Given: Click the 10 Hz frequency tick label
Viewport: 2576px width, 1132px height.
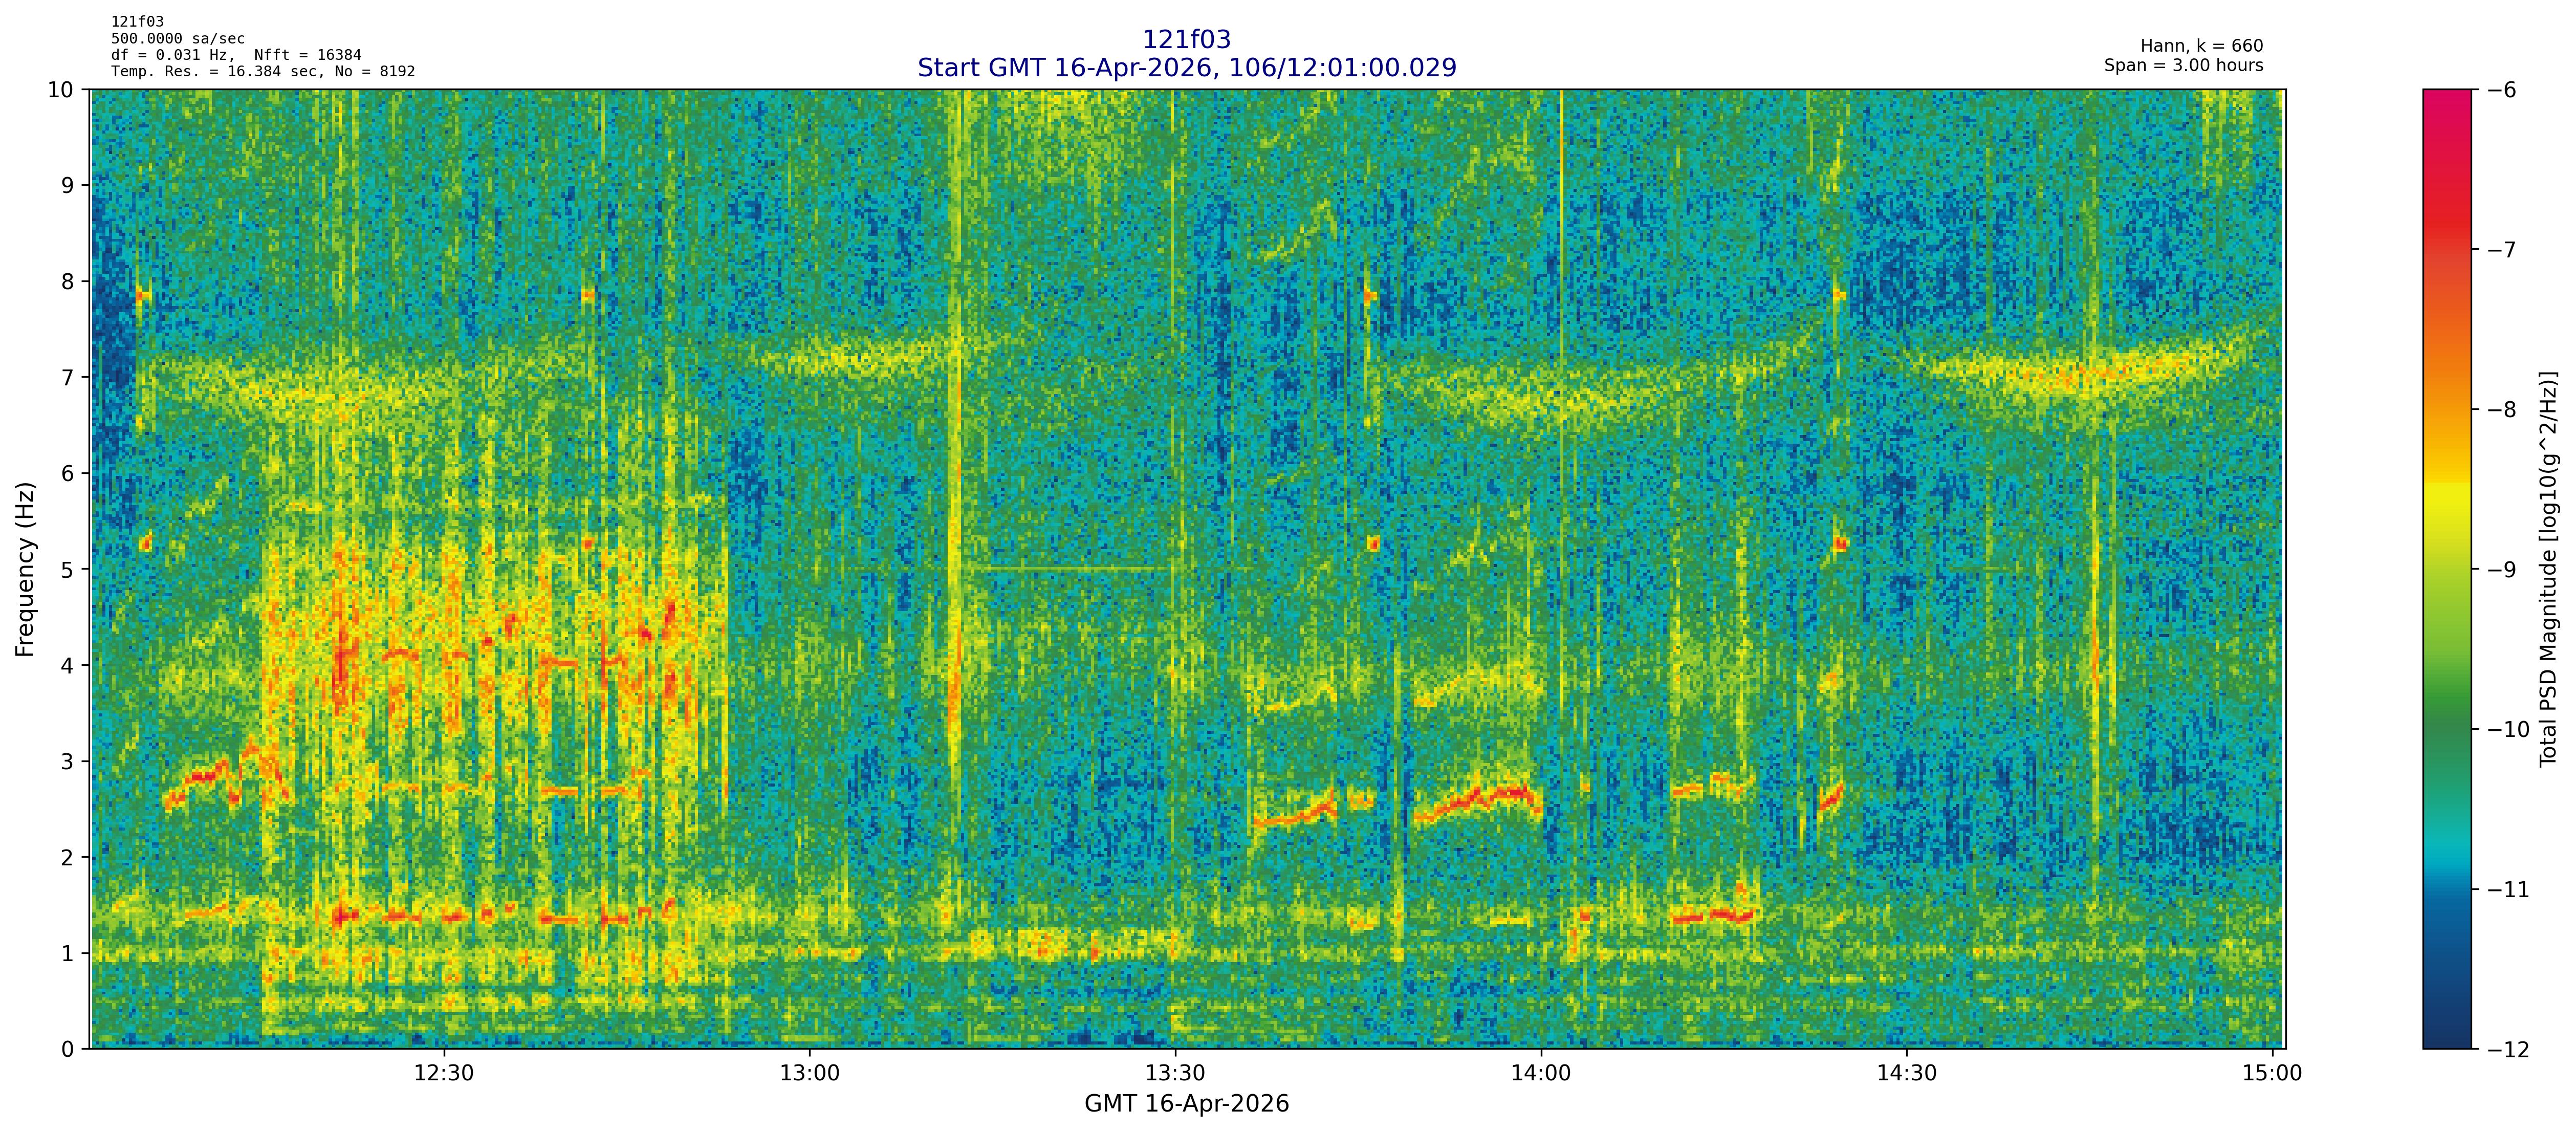Looking at the screenshot, I should pos(60,90).
